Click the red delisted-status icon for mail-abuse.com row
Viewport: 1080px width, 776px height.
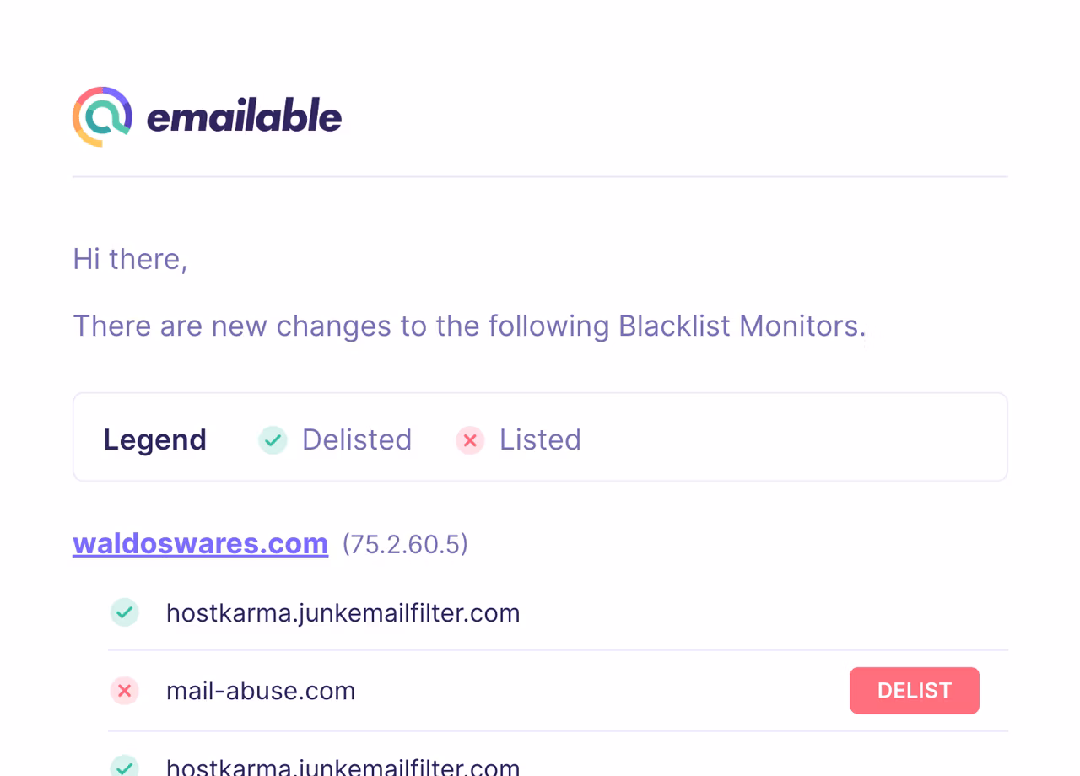(x=124, y=690)
